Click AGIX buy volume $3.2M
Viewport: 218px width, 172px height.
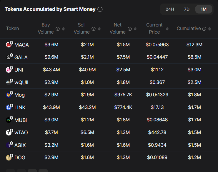(x=51, y=145)
